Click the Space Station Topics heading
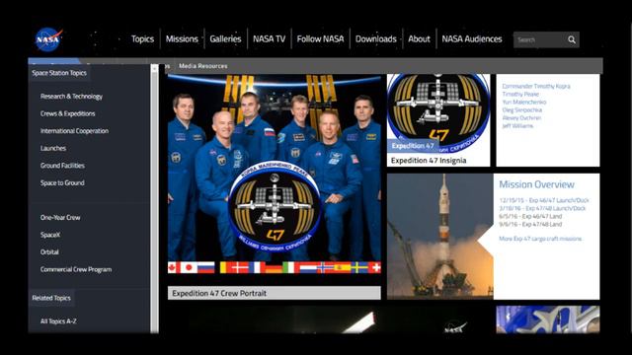Image resolution: width=632 pixels, height=355 pixels. [x=59, y=73]
